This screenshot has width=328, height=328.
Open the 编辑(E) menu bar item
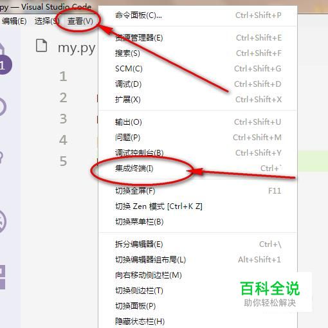click(x=14, y=21)
